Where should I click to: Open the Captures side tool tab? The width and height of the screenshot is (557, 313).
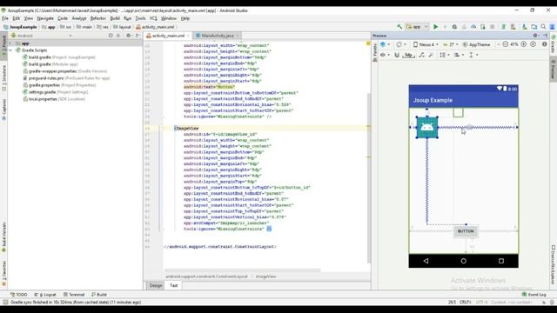point(3,110)
